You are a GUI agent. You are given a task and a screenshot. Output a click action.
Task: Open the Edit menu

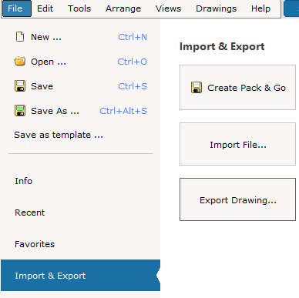[45, 8]
